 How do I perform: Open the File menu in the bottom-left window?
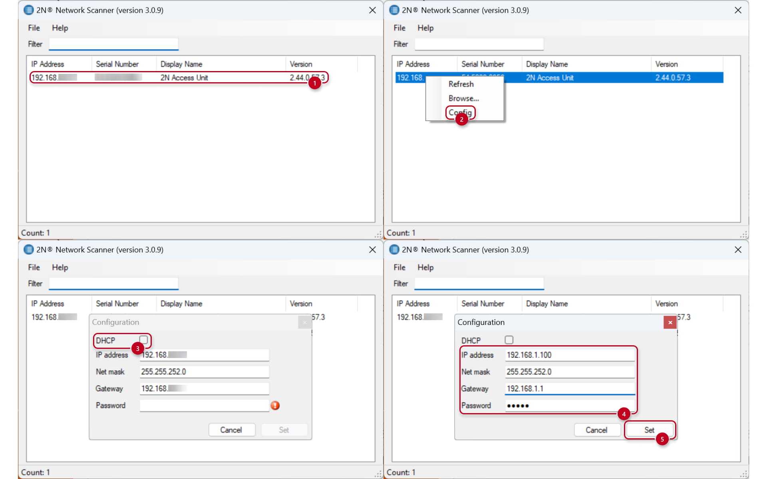coord(34,267)
